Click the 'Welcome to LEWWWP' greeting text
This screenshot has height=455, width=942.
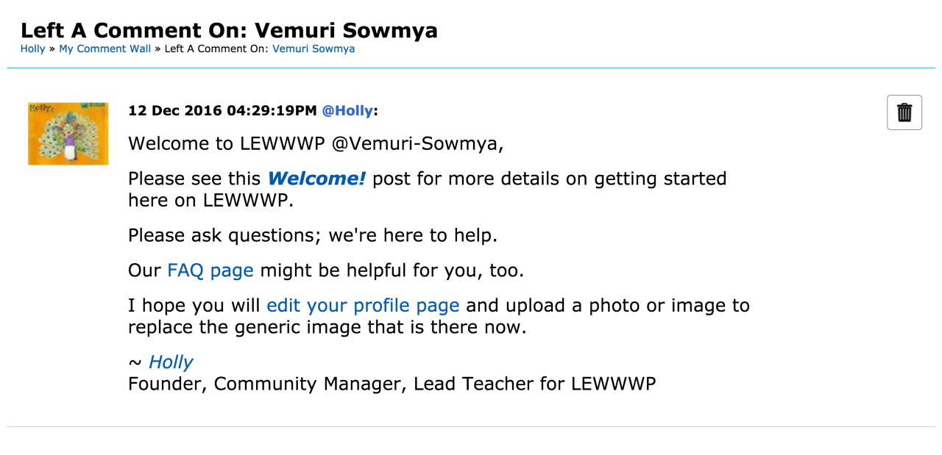pyautogui.click(x=227, y=143)
